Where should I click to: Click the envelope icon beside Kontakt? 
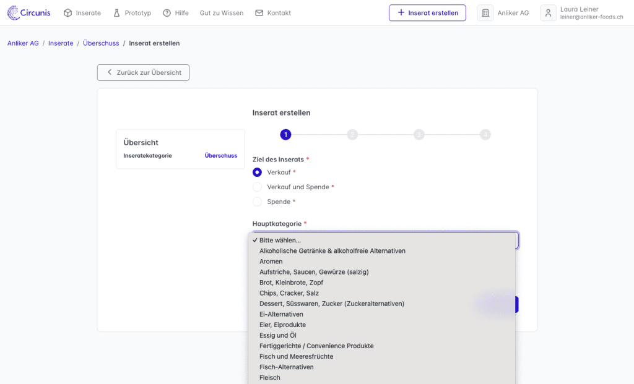pyautogui.click(x=259, y=13)
